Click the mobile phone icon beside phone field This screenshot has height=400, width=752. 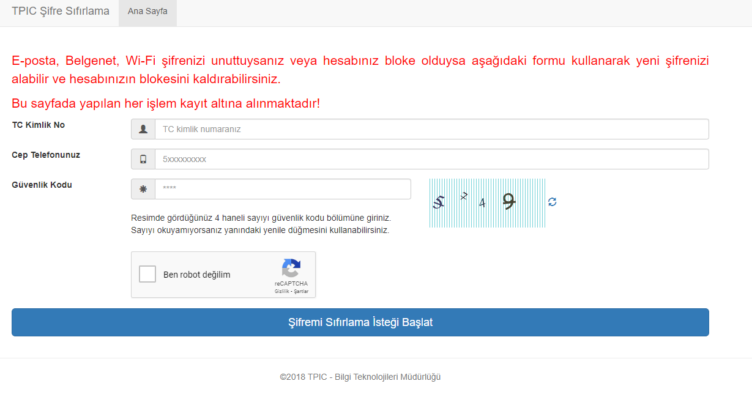(x=143, y=159)
